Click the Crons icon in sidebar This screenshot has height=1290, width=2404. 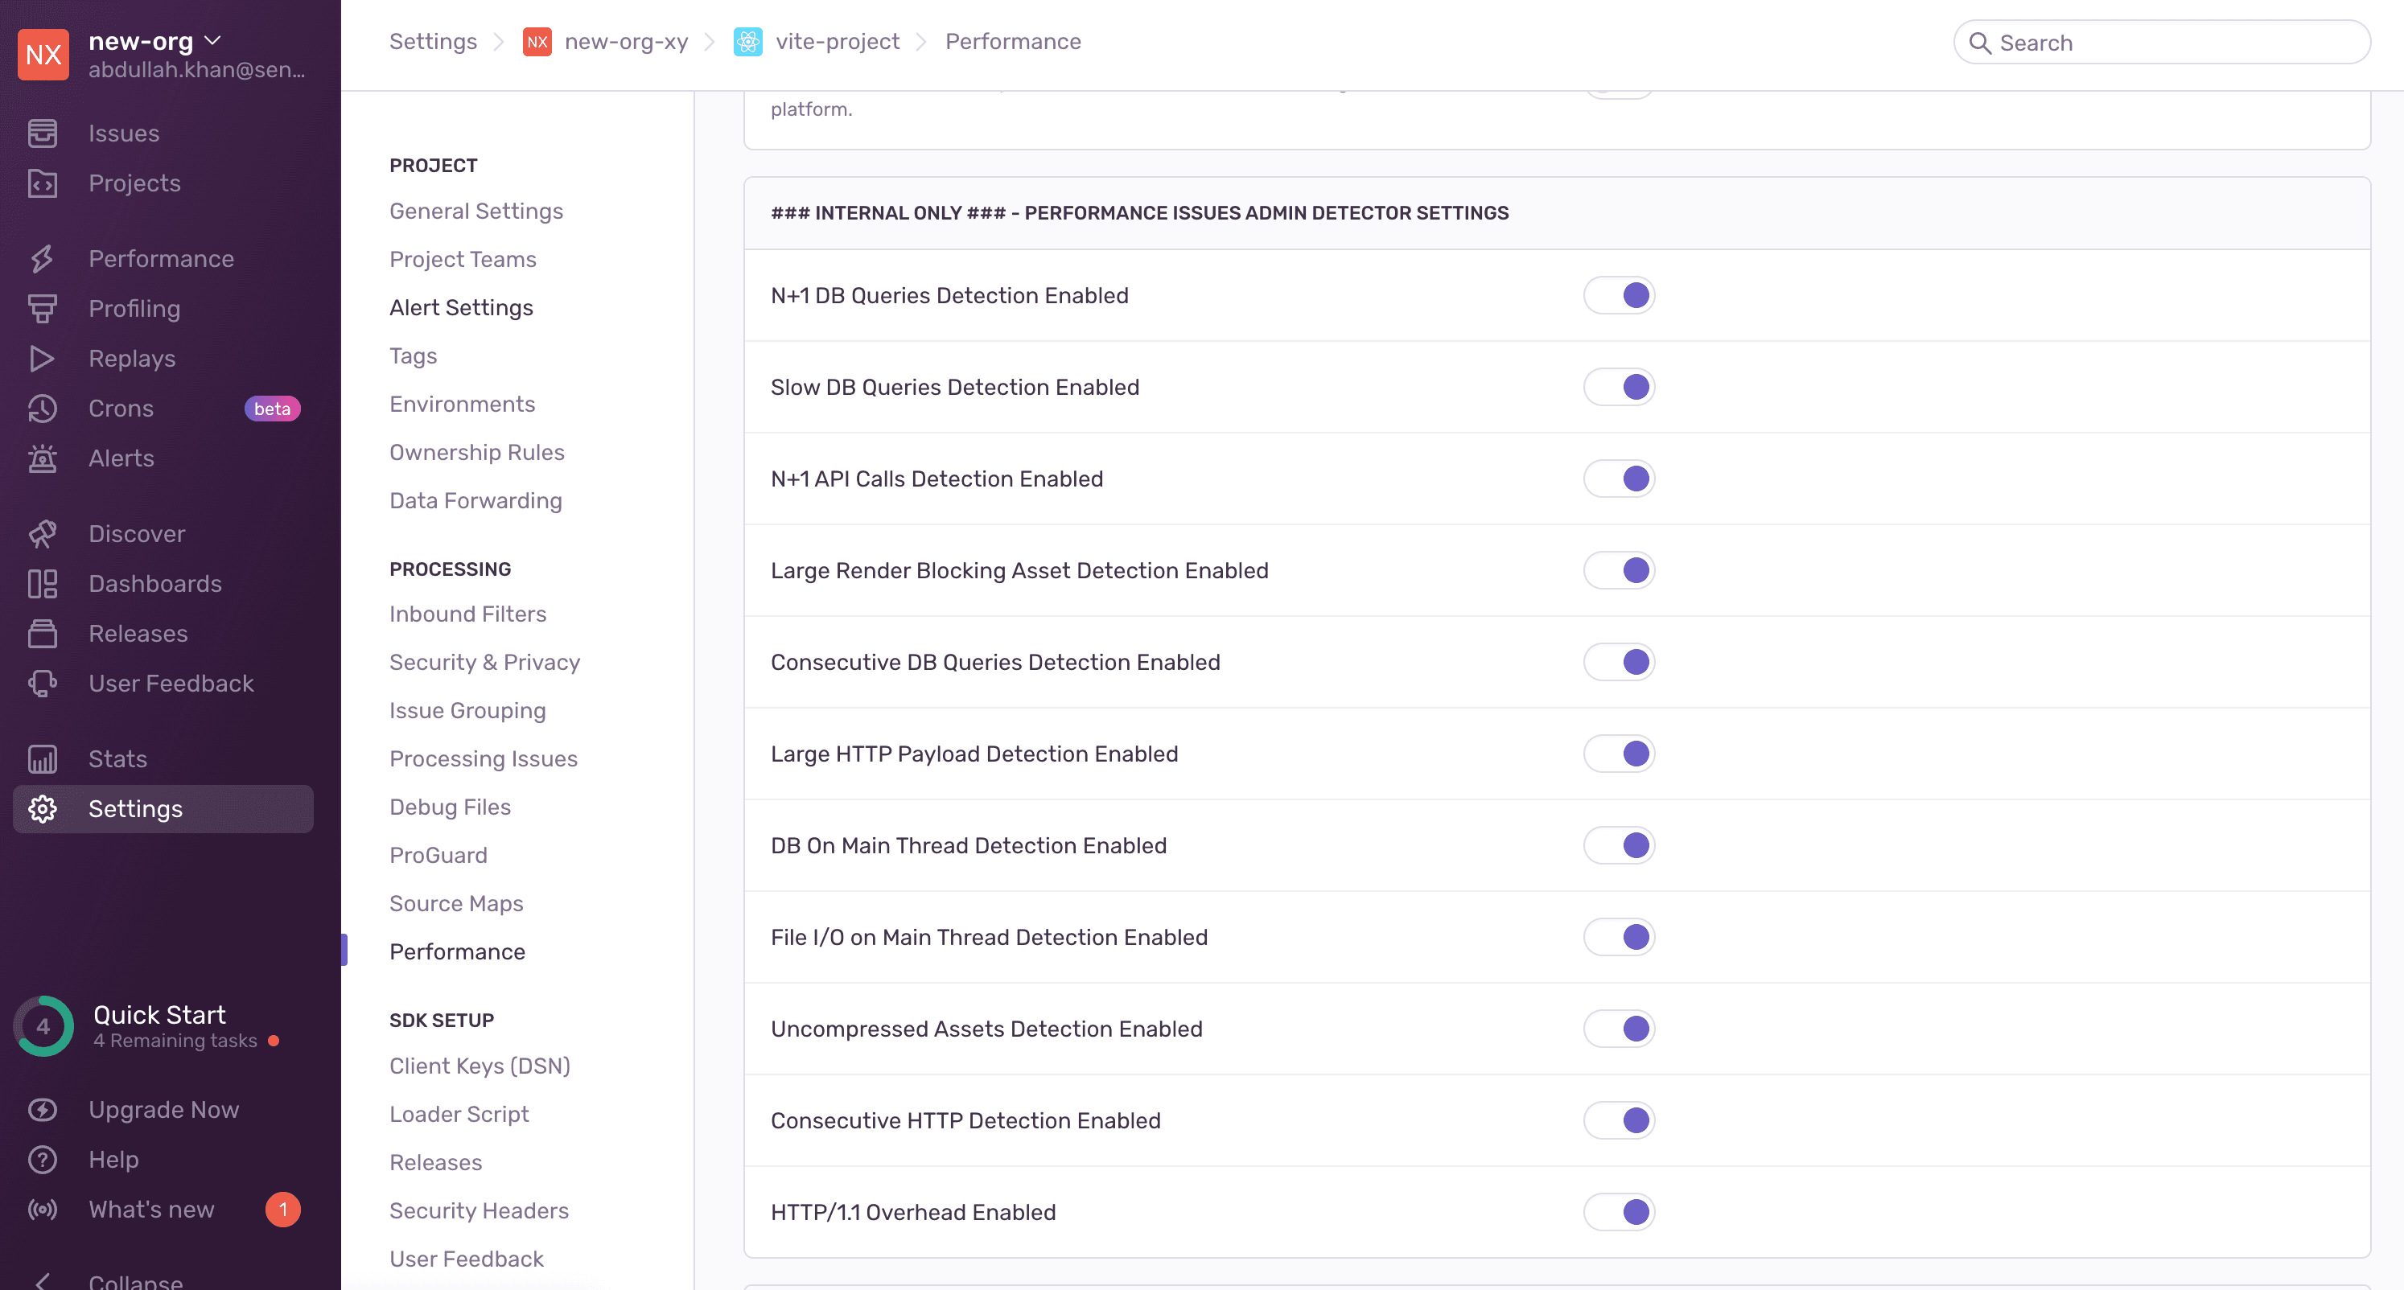(44, 409)
